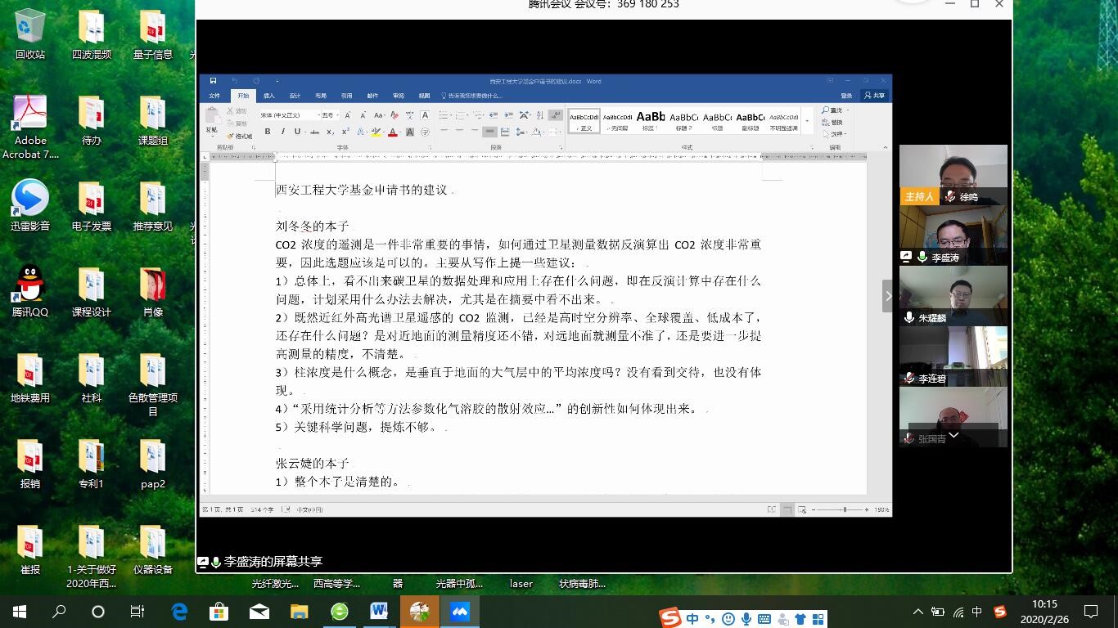1118x628 pixels.
Task: Open Microsoft Edge from the taskbar
Action: point(179,611)
